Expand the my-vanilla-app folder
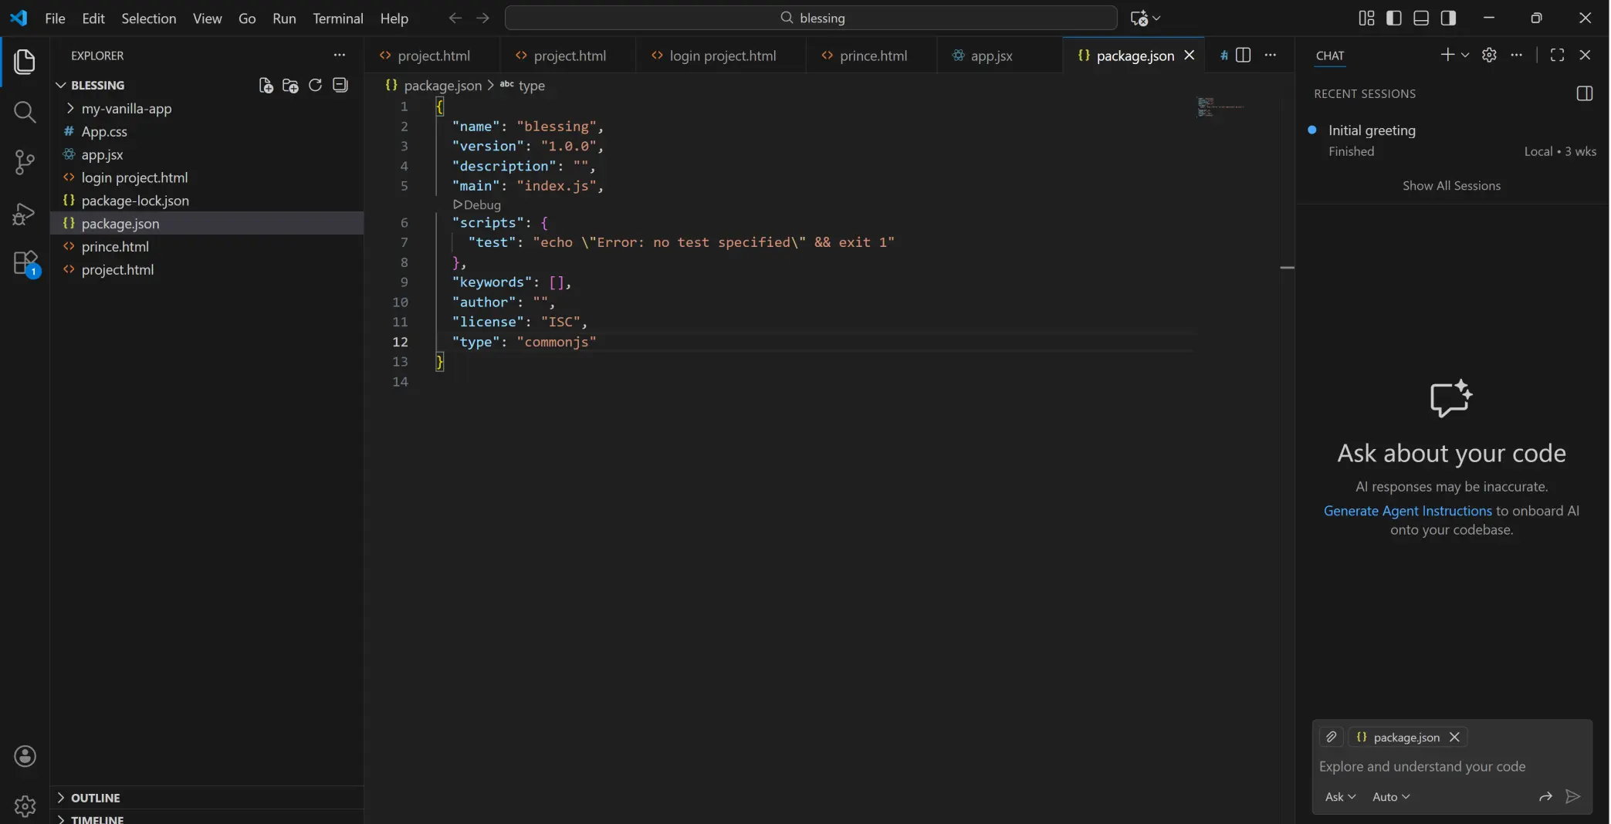 (x=70, y=108)
